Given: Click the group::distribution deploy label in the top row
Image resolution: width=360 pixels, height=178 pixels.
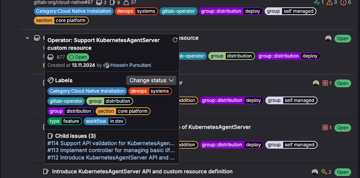Looking at the screenshot, I should click(x=231, y=11).
